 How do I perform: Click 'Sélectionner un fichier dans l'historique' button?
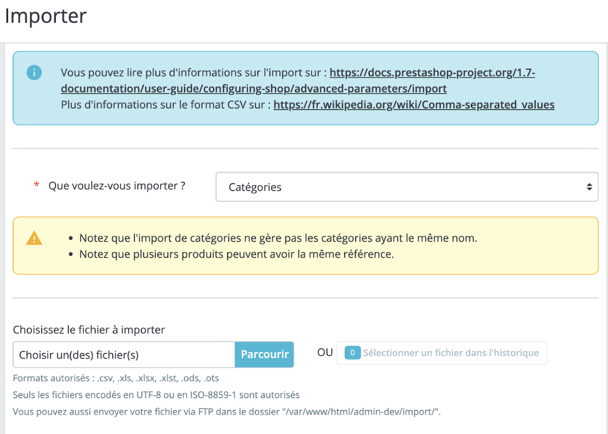tap(442, 353)
